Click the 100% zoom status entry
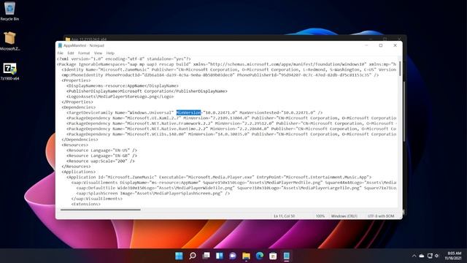Screen dimensions: 467x263 point(320,216)
